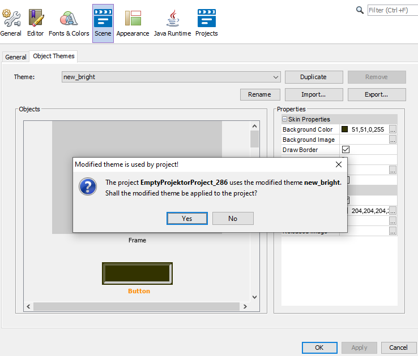Select Fonts & Colors category icon
The image size is (418, 356).
(69, 23)
